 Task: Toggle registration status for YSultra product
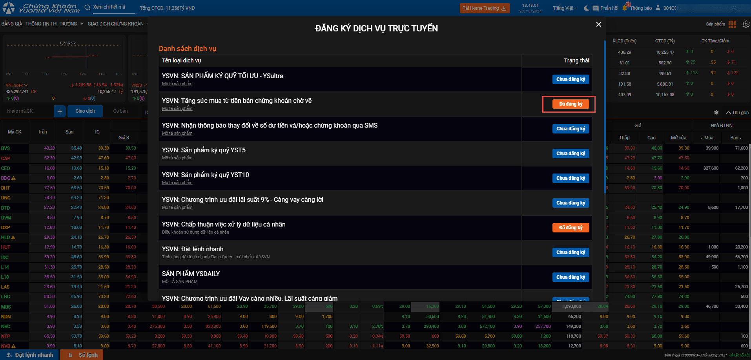pos(571,79)
